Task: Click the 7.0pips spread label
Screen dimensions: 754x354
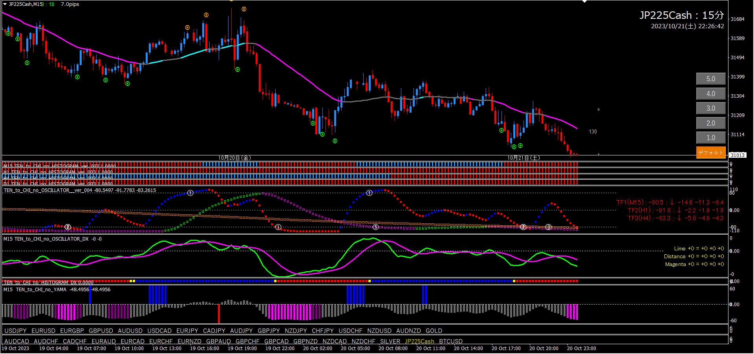Action: (70, 4)
